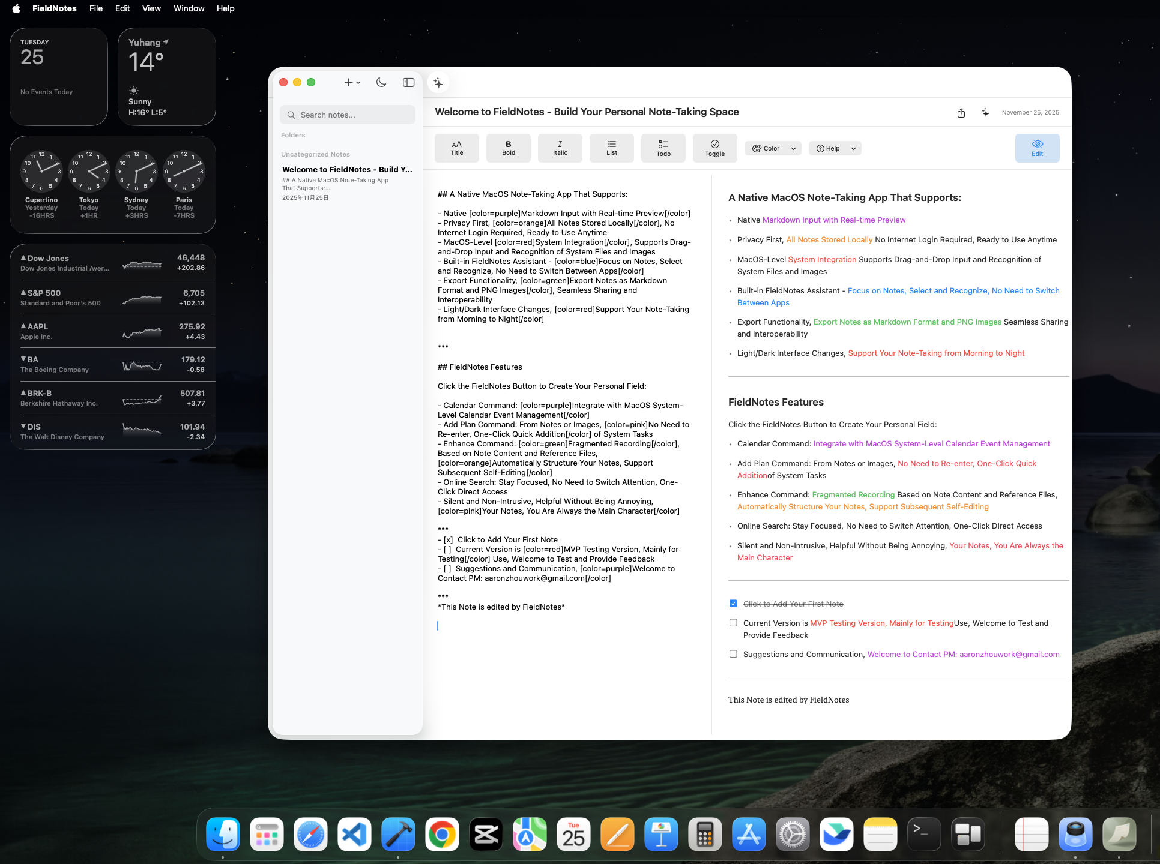Click the Search notes field
Viewport: 1160px width, 864px height.
[347, 115]
